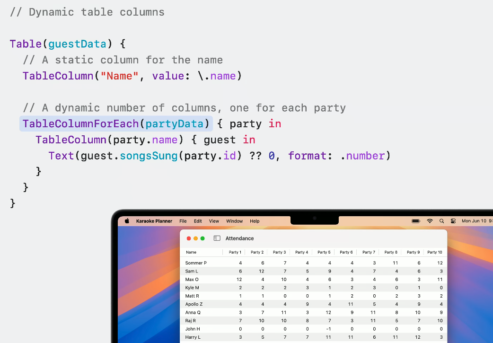
Task: Click the Party 7 column header
Action: (x=368, y=252)
